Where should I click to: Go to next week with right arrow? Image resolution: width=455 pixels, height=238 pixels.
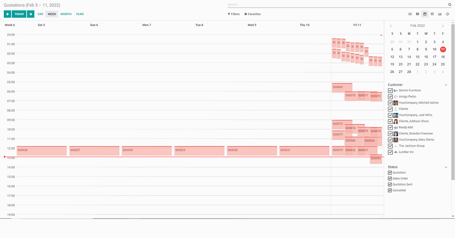click(x=31, y=14)
